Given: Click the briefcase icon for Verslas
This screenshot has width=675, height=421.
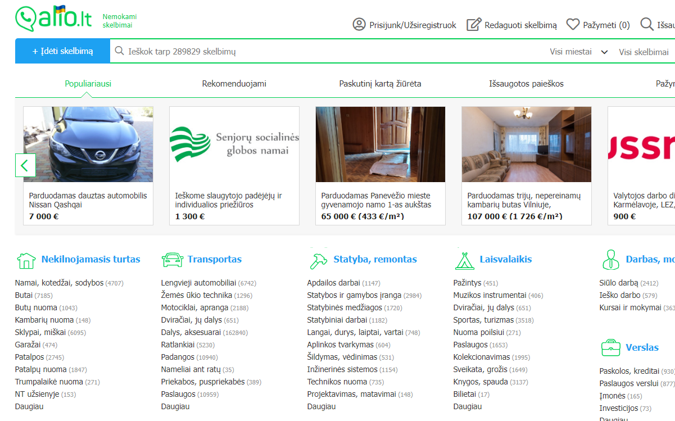Looking at the screenshot, I should point(610,347).
